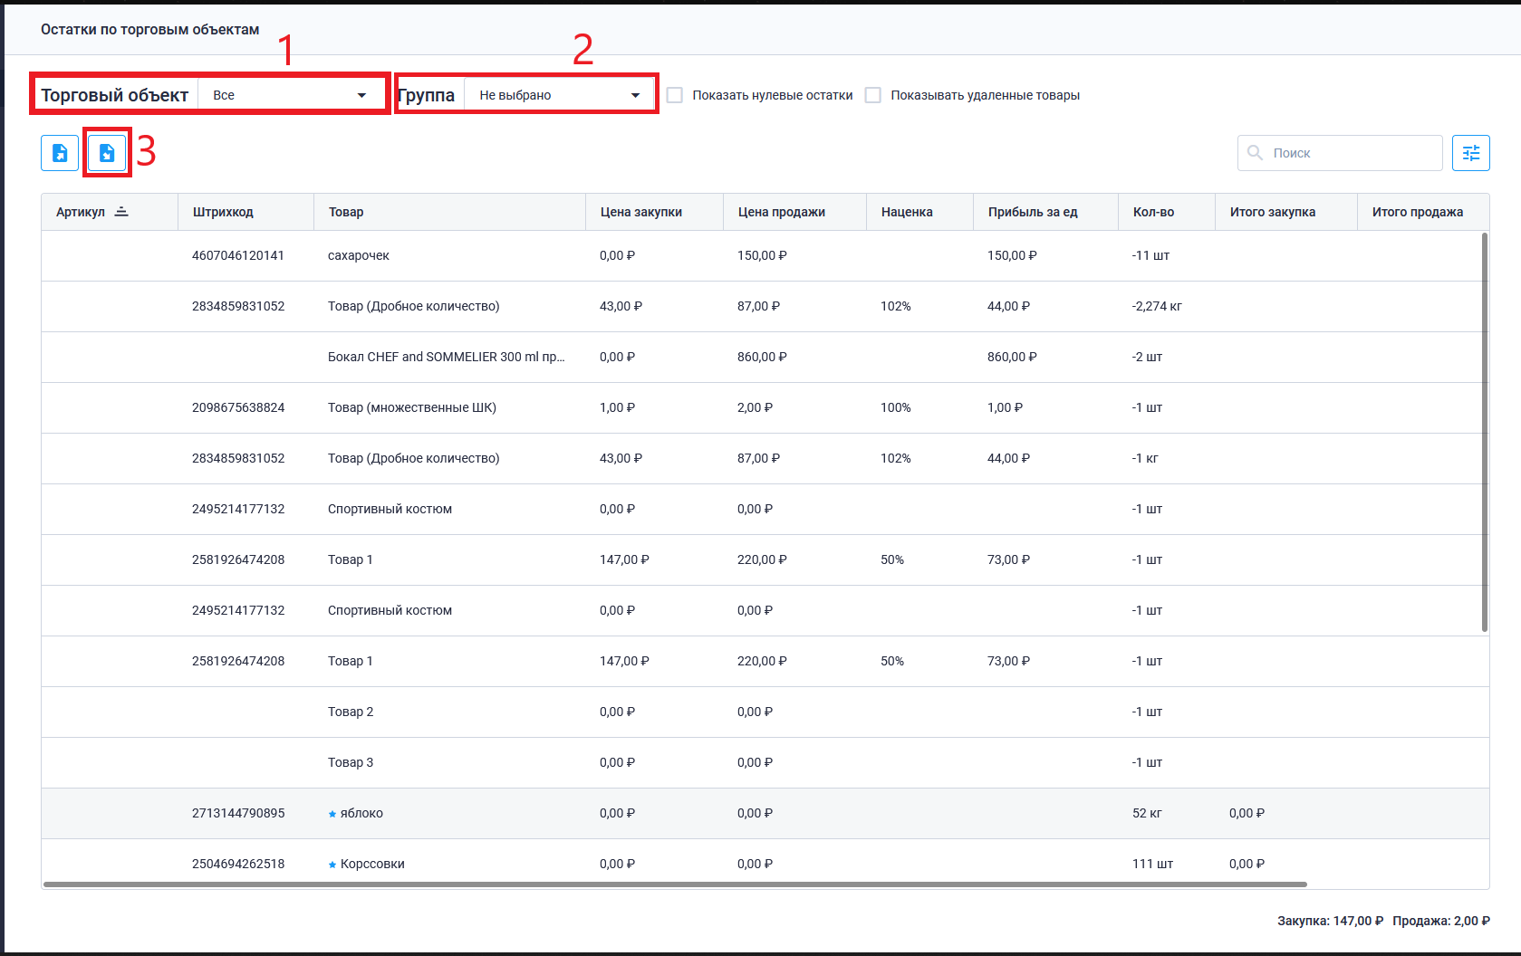Click the Продажа: 2,00 ₽ footer total
Viewport: 1521px width, 956px height.
pos(1441,921)
